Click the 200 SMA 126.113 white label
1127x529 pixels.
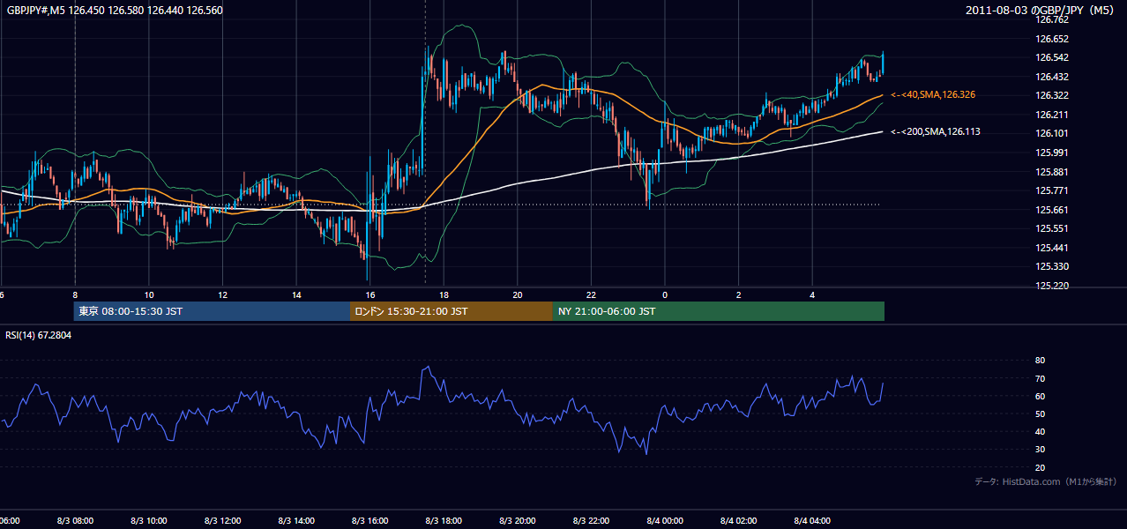click(936, 131)
